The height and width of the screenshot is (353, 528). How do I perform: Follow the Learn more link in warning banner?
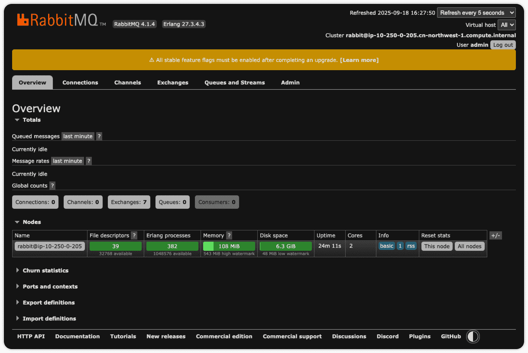point(359,60)
